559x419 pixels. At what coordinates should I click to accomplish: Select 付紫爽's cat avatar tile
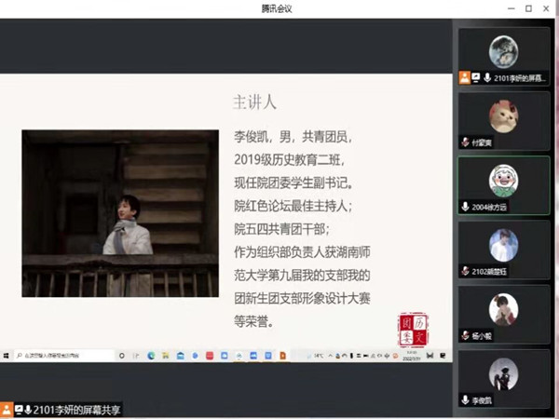[x=504, y=115]
